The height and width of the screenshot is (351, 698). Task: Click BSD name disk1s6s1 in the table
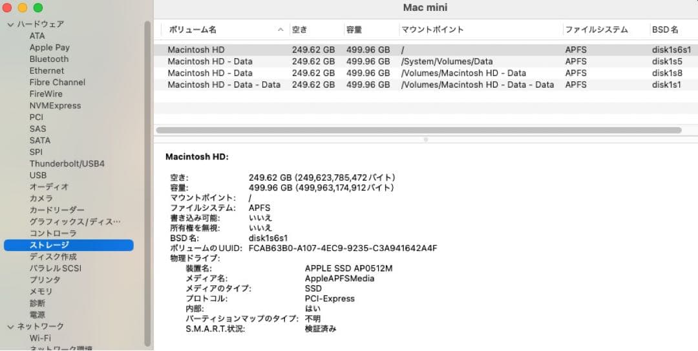pos(672,50)
